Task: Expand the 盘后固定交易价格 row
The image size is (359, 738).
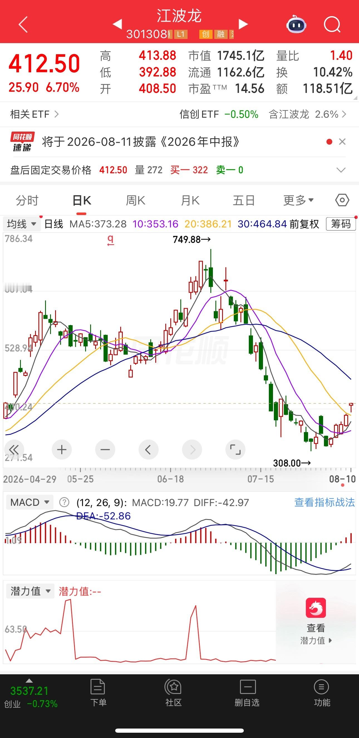Action: coord(341,170)
